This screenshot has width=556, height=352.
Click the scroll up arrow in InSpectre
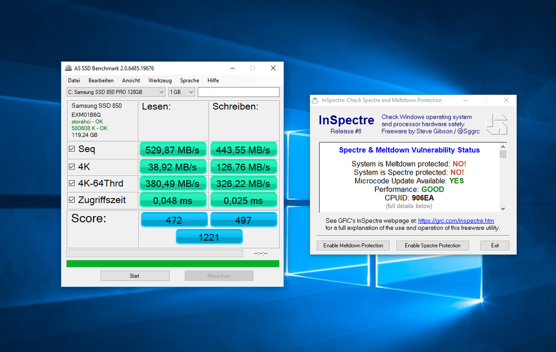point(503,146)
